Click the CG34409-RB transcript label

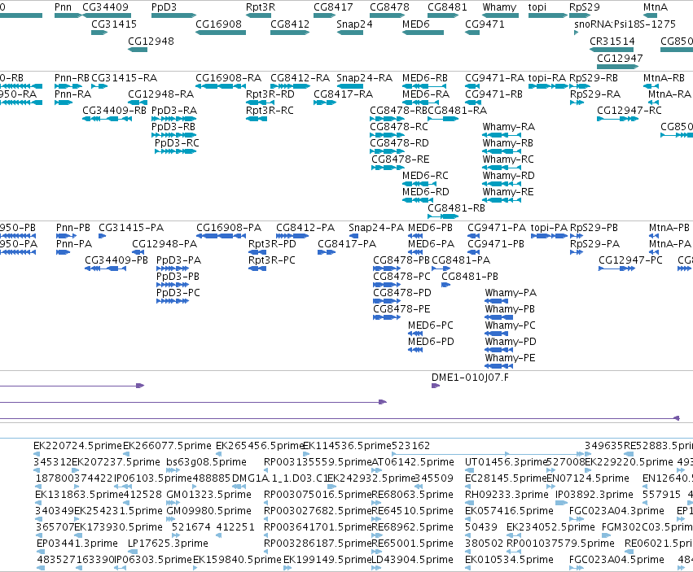115,111
